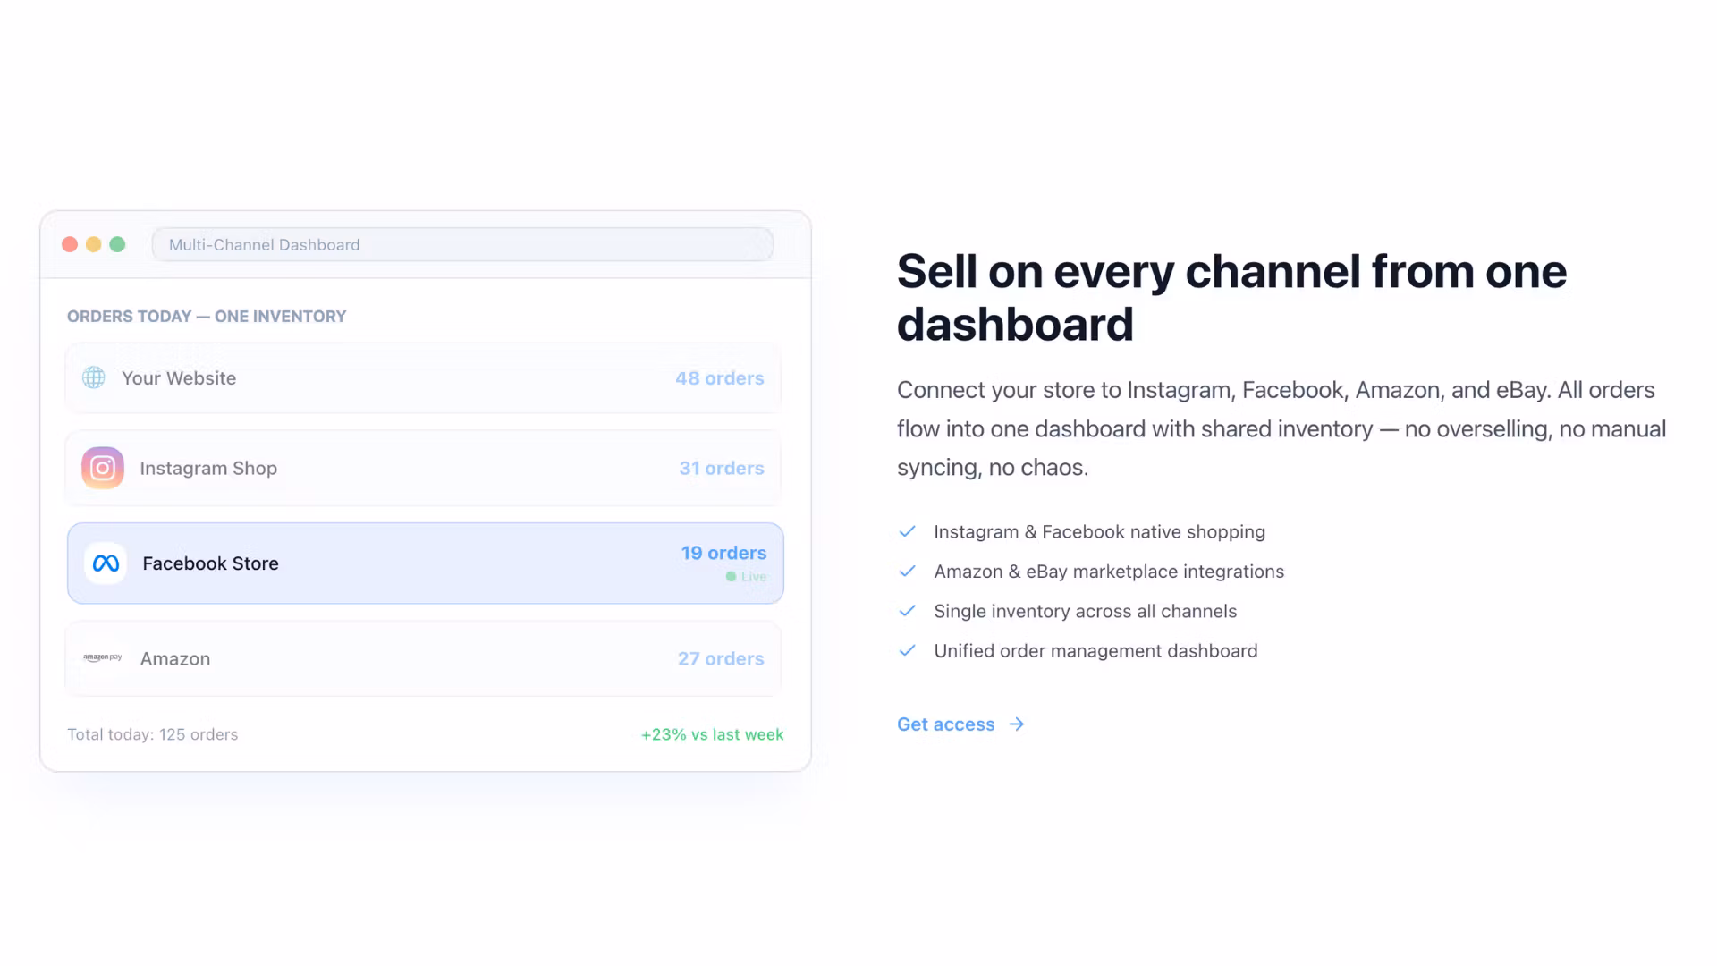
Task: Click the arrow icon after Get access
Action: 1017,724
